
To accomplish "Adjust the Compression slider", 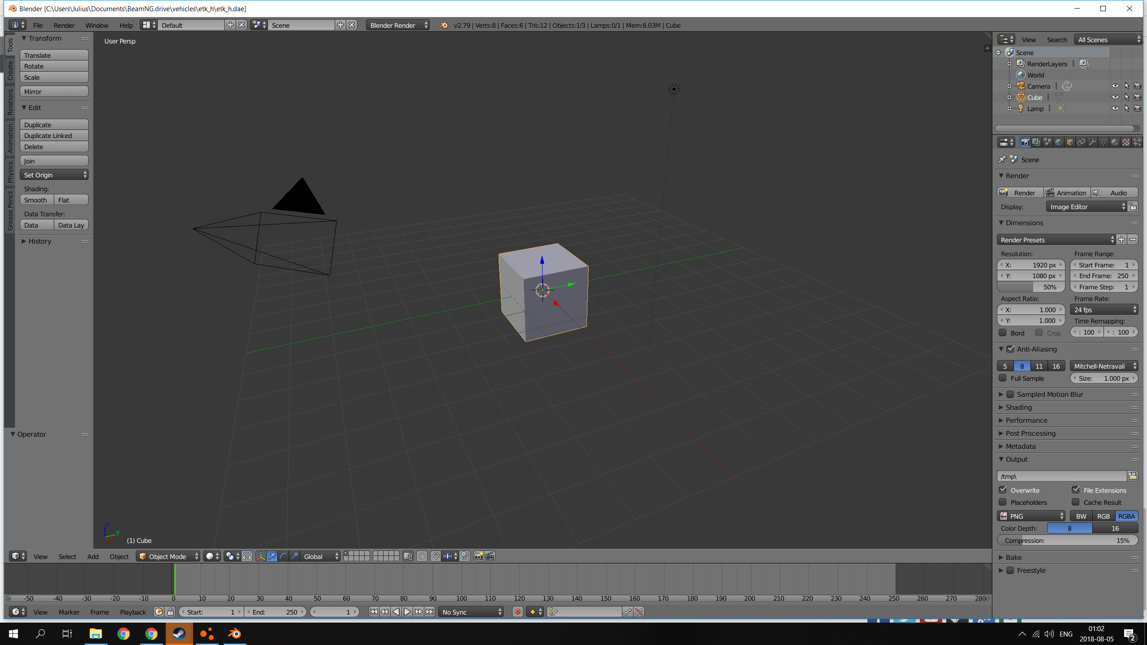I will 1067,541.
